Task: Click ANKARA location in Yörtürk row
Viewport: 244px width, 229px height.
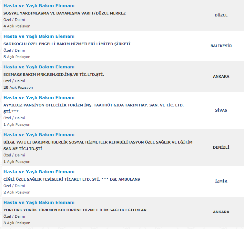Action: [221, 212]
